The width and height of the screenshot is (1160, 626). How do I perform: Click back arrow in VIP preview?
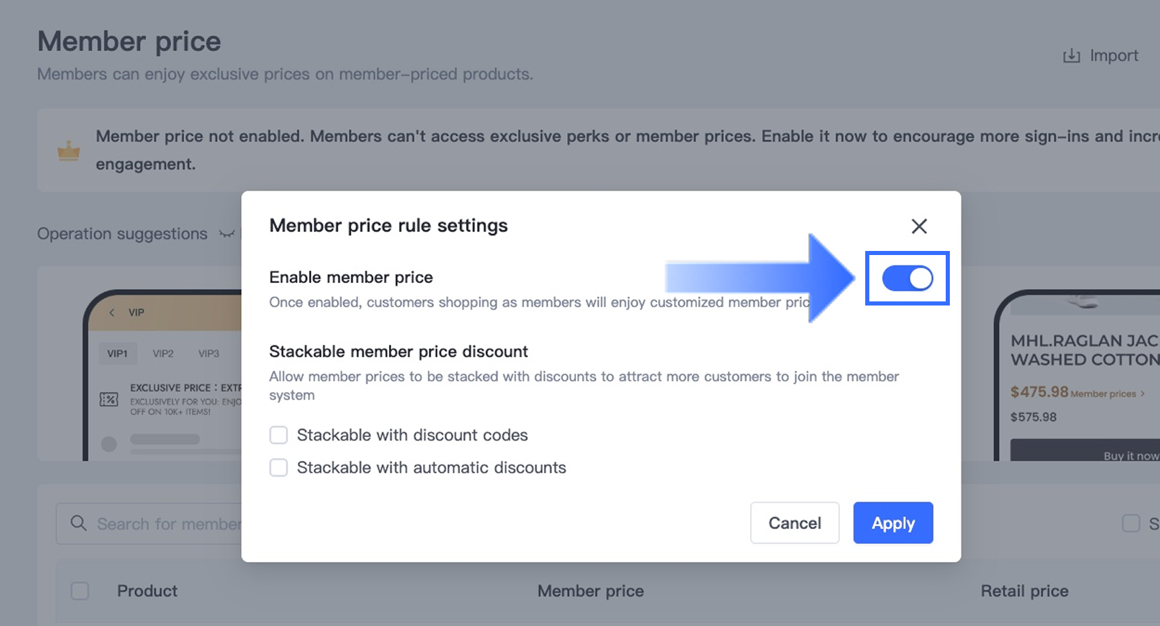pos(112,312)
